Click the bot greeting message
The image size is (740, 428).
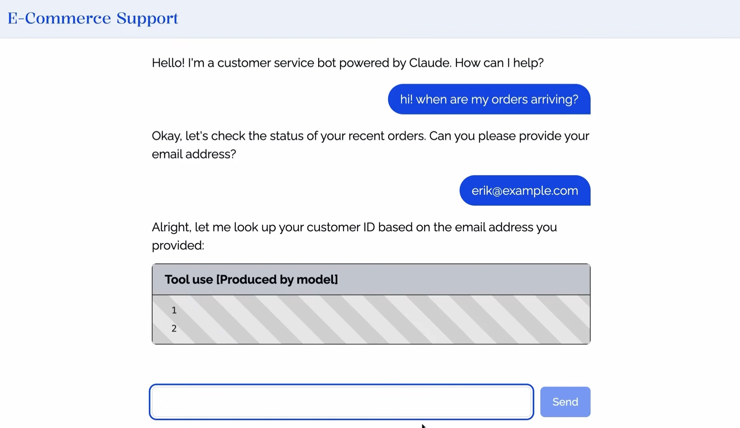(x=347, y=63)
